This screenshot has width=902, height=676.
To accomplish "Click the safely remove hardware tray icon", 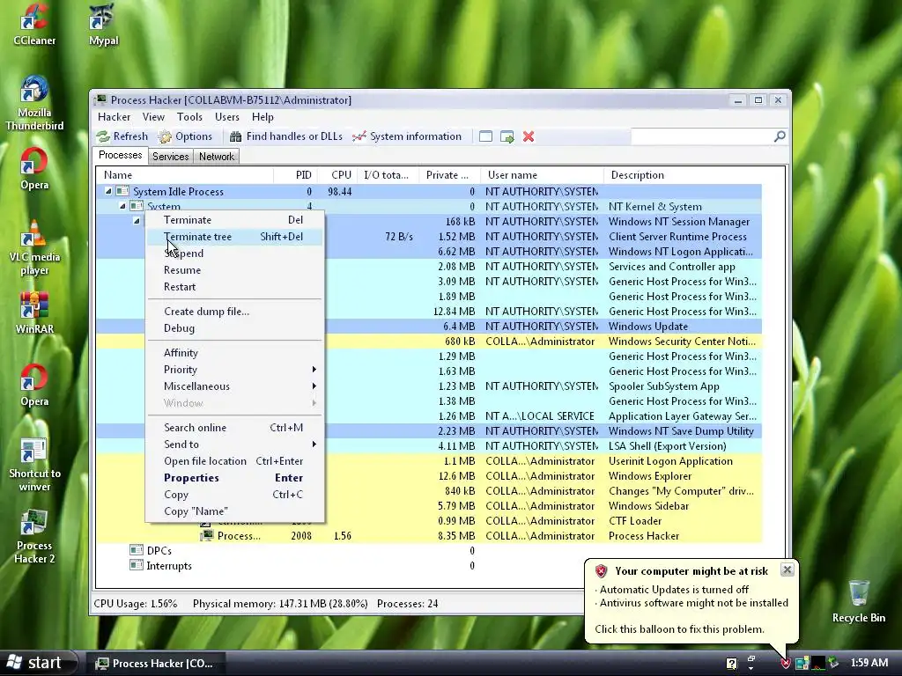I will [x=833, y=664].
